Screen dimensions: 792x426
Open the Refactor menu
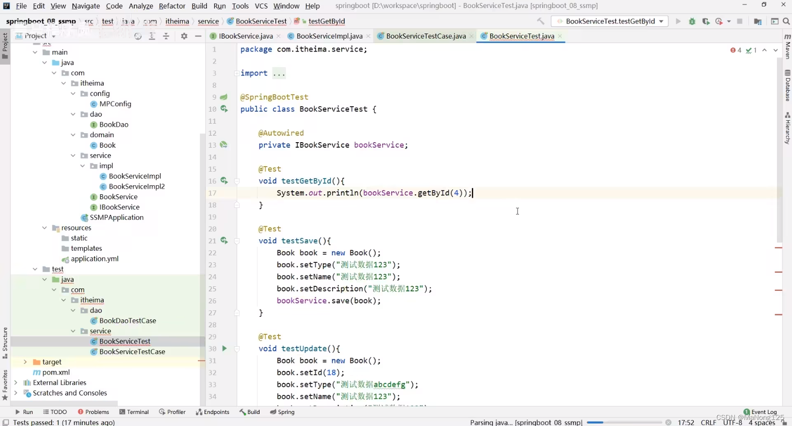tap(172, 6)
